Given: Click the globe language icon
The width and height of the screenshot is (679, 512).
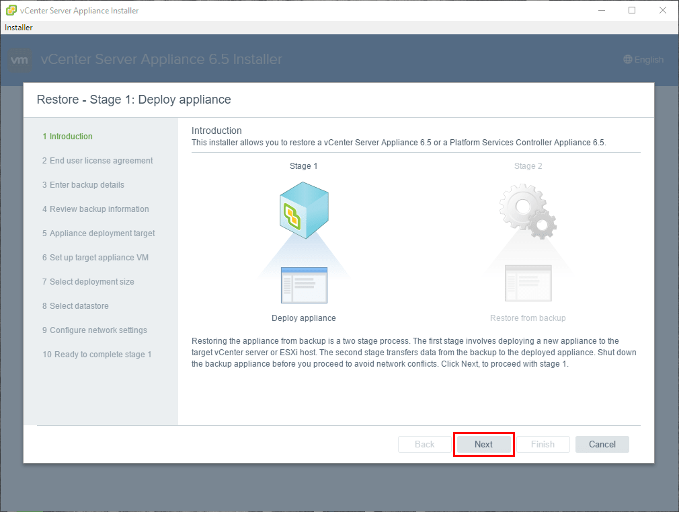Looking at the screenshot, I should point(627,59).
